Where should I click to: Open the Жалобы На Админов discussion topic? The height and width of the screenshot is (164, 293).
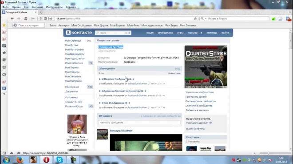coord(116,79)
